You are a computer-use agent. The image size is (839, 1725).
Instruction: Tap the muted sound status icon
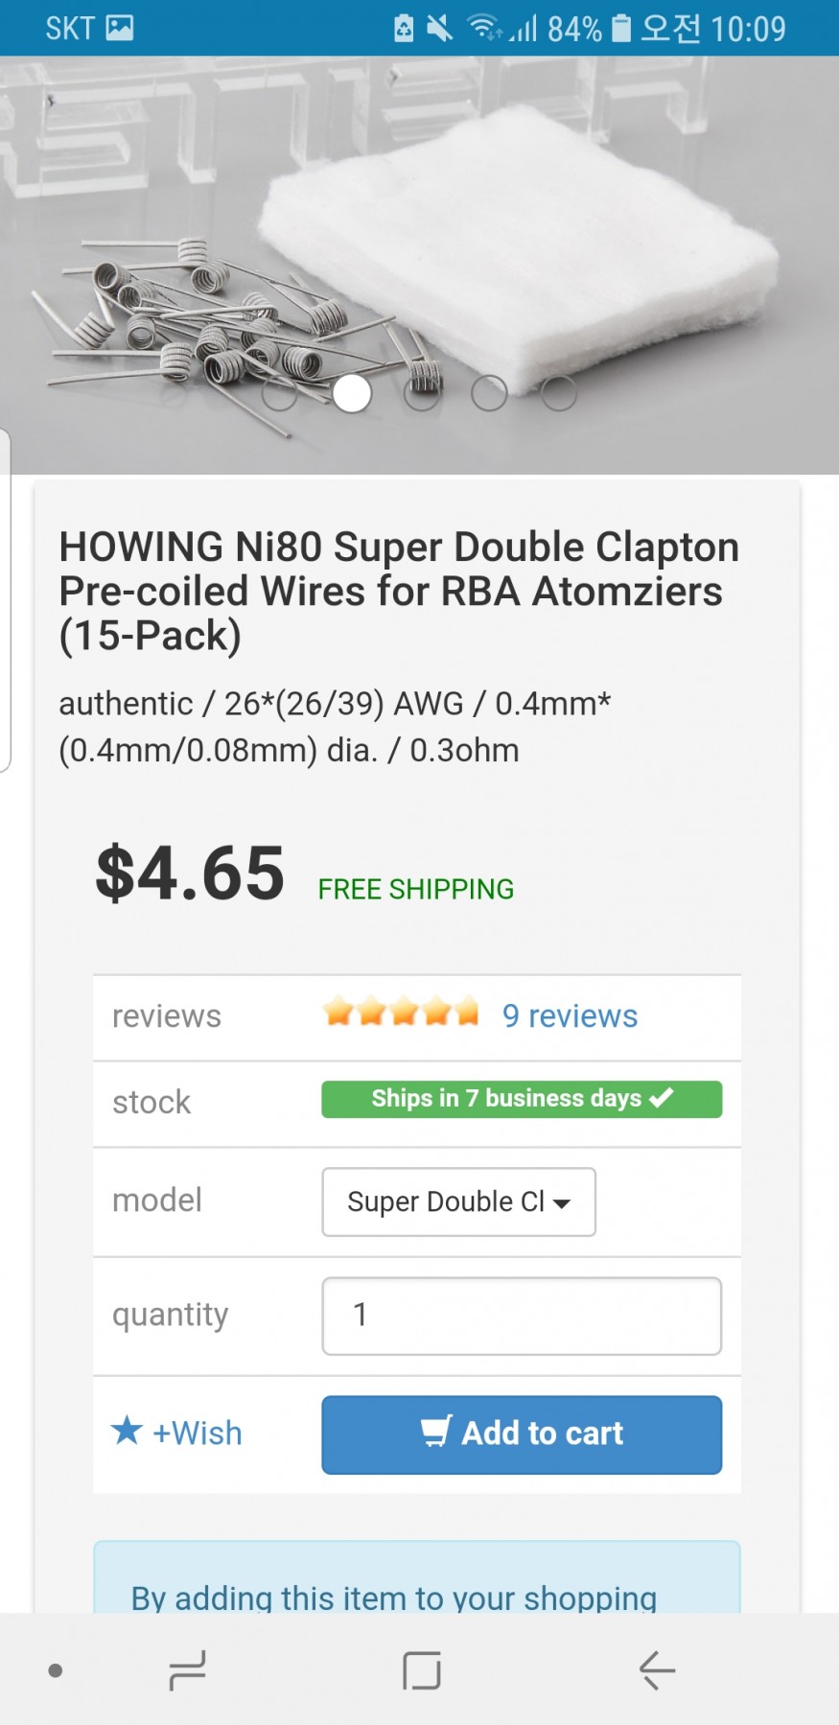pyautogui.click(x=439, y=29)
